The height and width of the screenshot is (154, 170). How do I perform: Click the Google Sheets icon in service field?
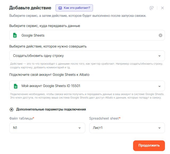click(x=15, y=35)
